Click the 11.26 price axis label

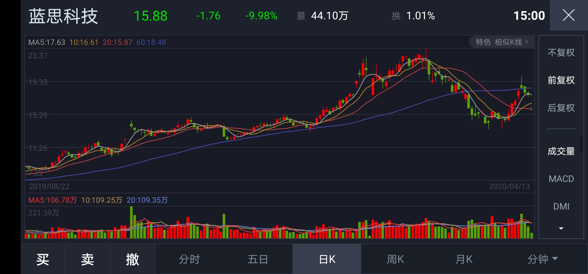click(x=38, y=148)
